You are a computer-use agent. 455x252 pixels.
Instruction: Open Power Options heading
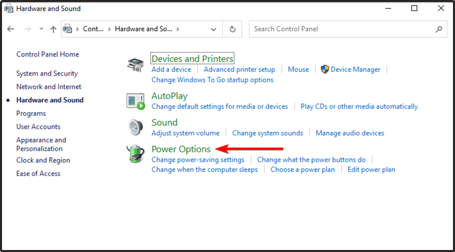tap(181, 149)
